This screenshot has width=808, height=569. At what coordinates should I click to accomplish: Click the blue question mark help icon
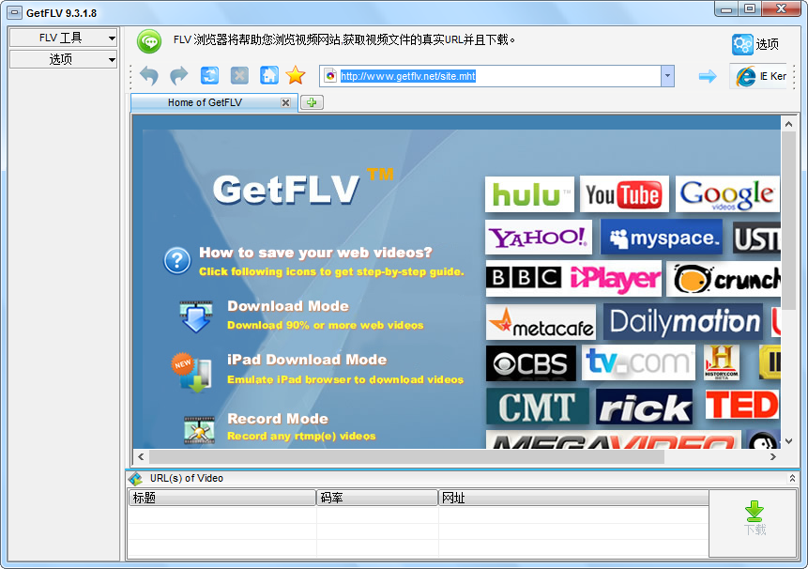[x=177, y=261]
